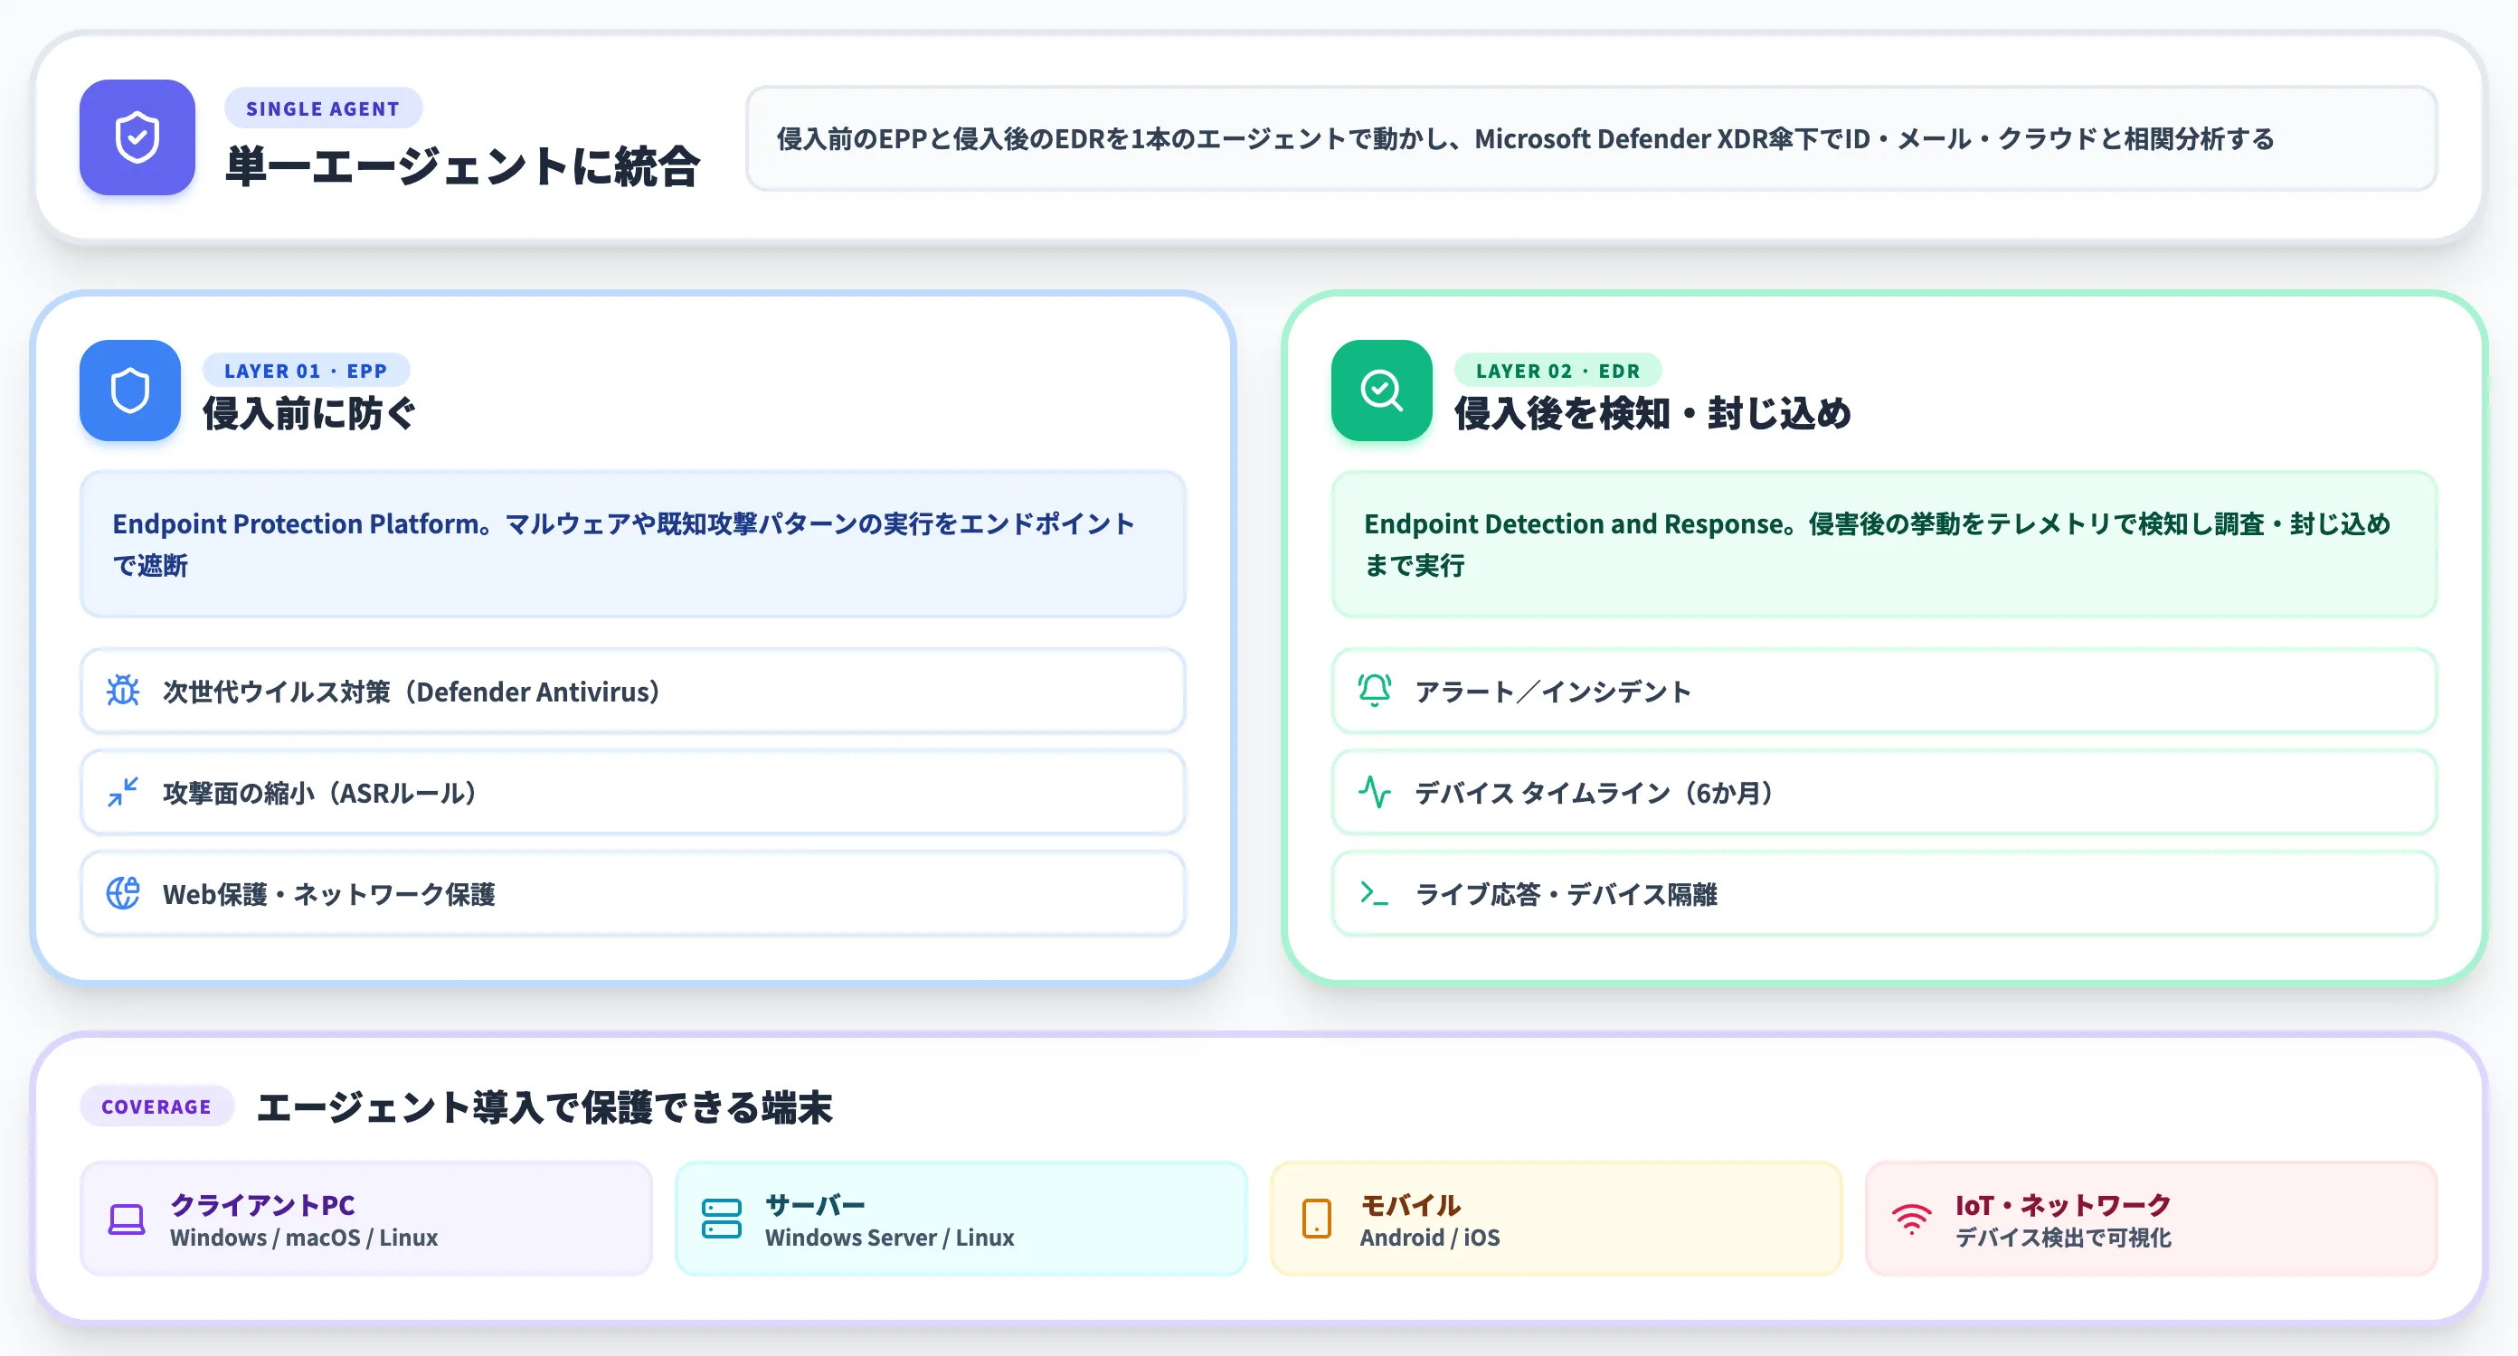Image resolution: width=2518 pixels, height=1356 pixels.
Task: Click the purple shield-check Single Agent icon
Action: (137, 137)
